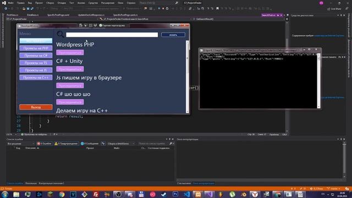Click the save all icon in the toolbar
Image resolution: width=352 pixels, height=198 pixels.
tap(32, 9)
